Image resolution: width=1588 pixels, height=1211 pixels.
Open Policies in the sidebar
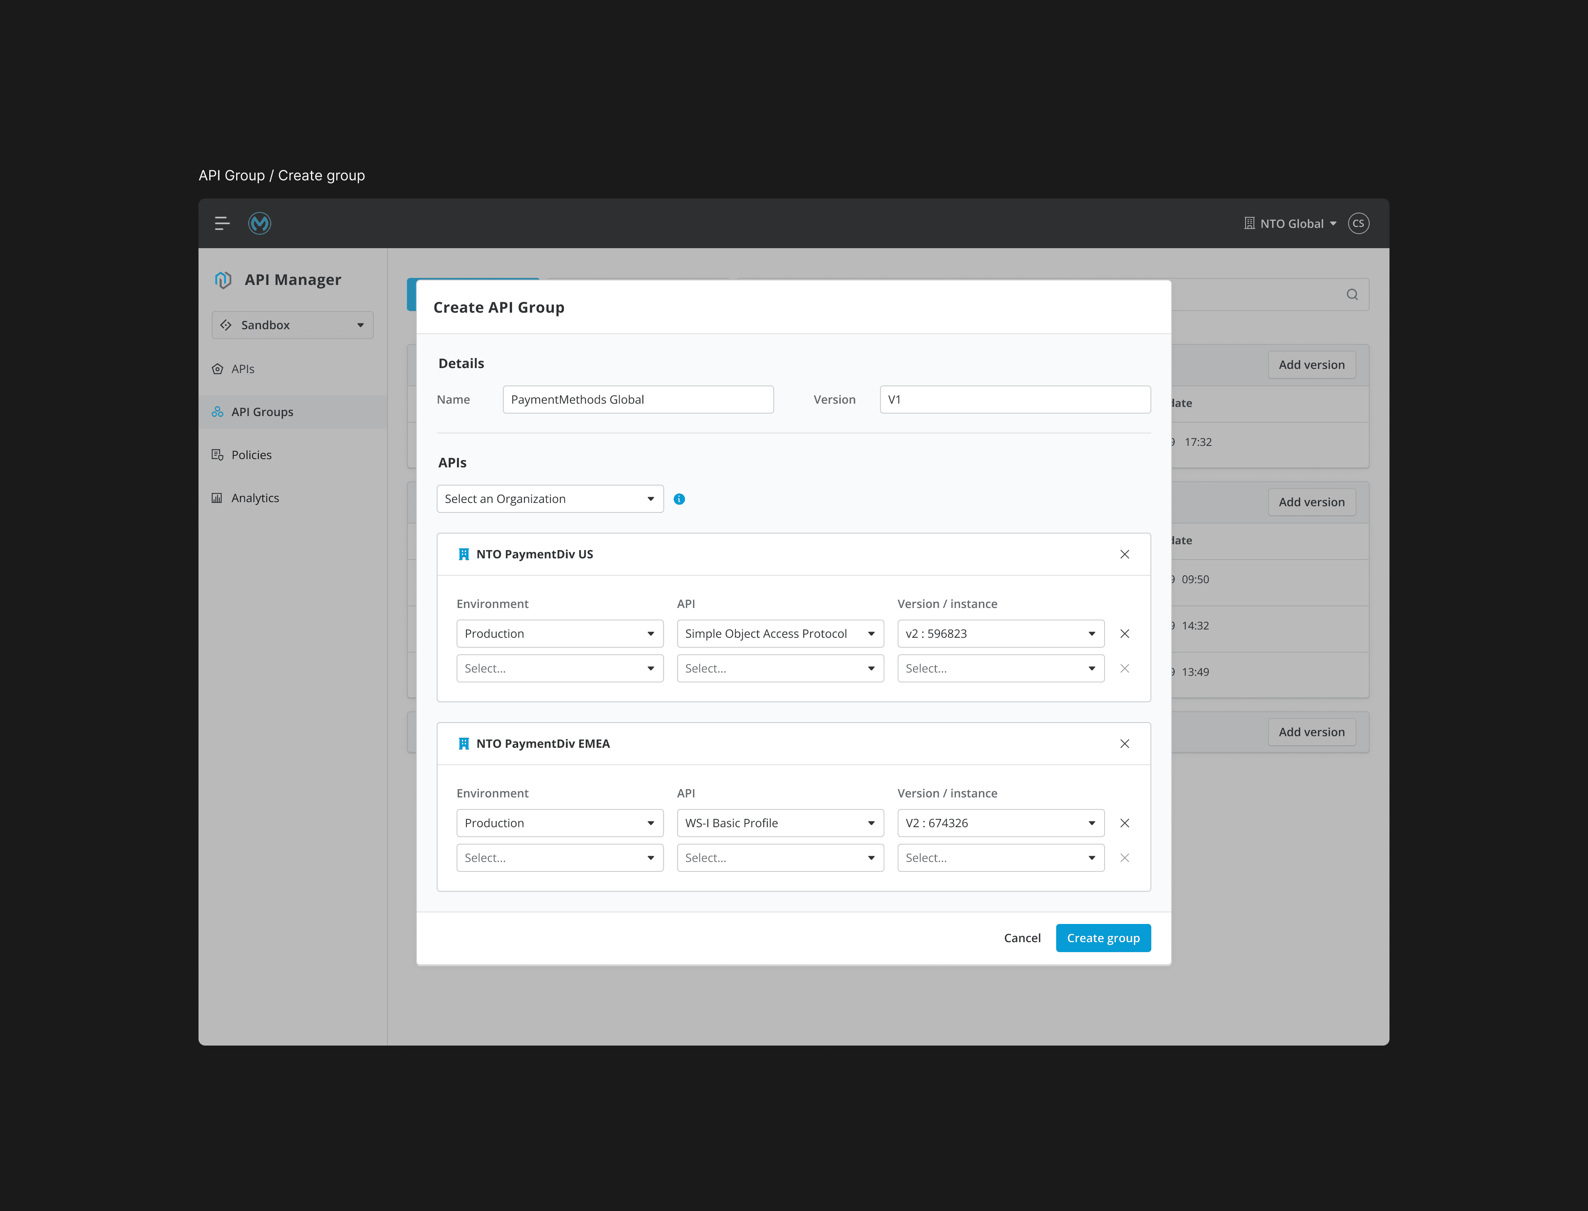(251, 455)
